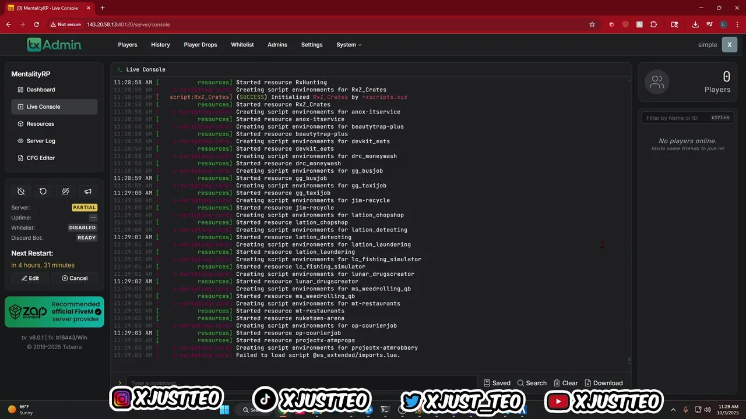
Task: Bookmark this page with star icon
Action: [x=592, y=24]
